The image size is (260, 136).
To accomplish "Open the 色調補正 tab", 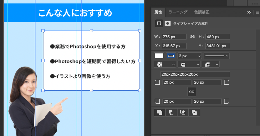I will [202, 12].
